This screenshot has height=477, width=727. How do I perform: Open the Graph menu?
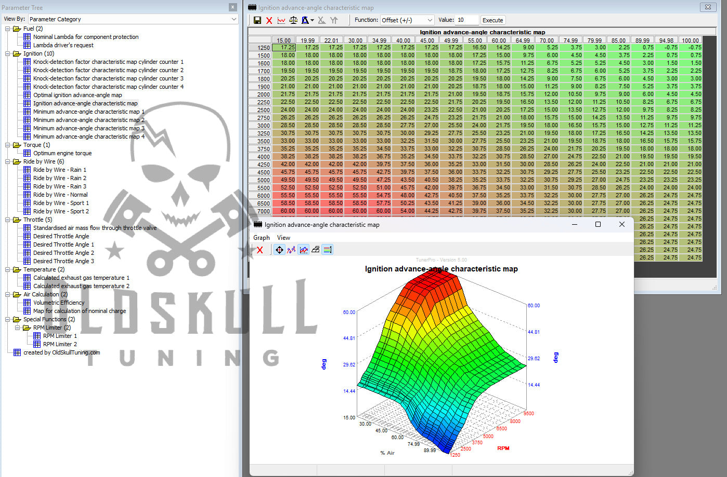pyautogui.click(x=262, y=238)
